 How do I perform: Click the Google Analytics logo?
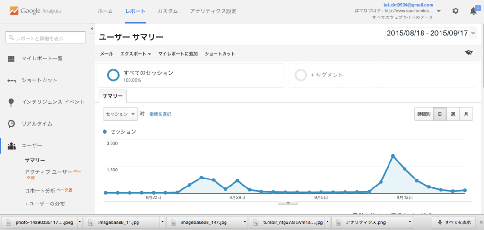36,11
